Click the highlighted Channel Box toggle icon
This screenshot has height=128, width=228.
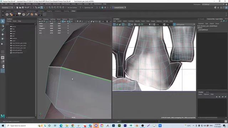(x=226, y=7)
